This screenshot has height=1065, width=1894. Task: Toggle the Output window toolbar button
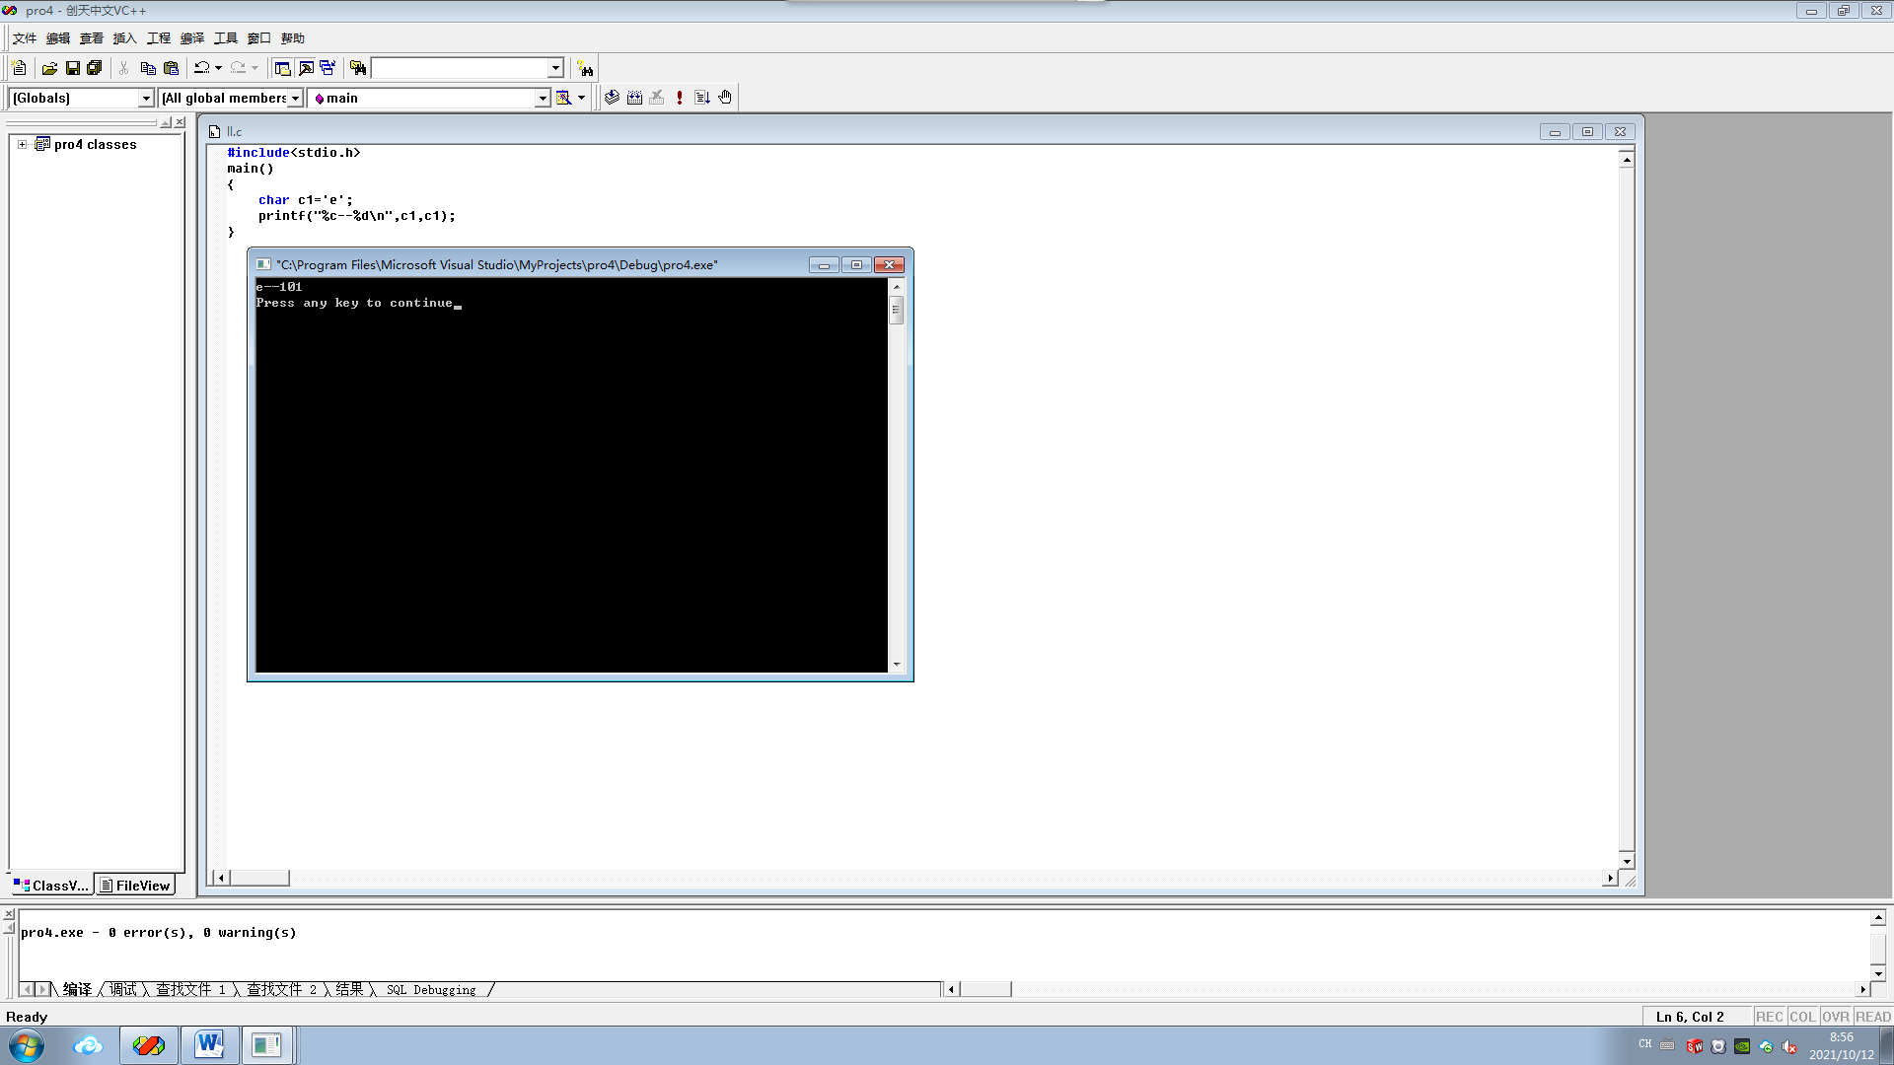tap(306, 68)
